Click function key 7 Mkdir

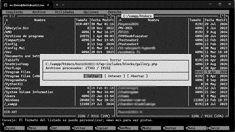tap(151, 128)
